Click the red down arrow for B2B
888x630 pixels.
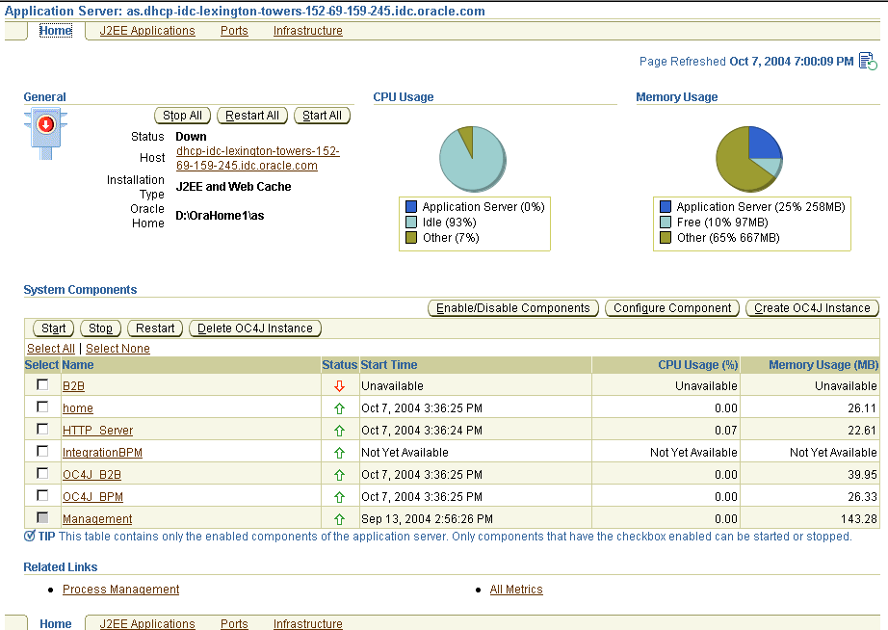click(339, 386)
